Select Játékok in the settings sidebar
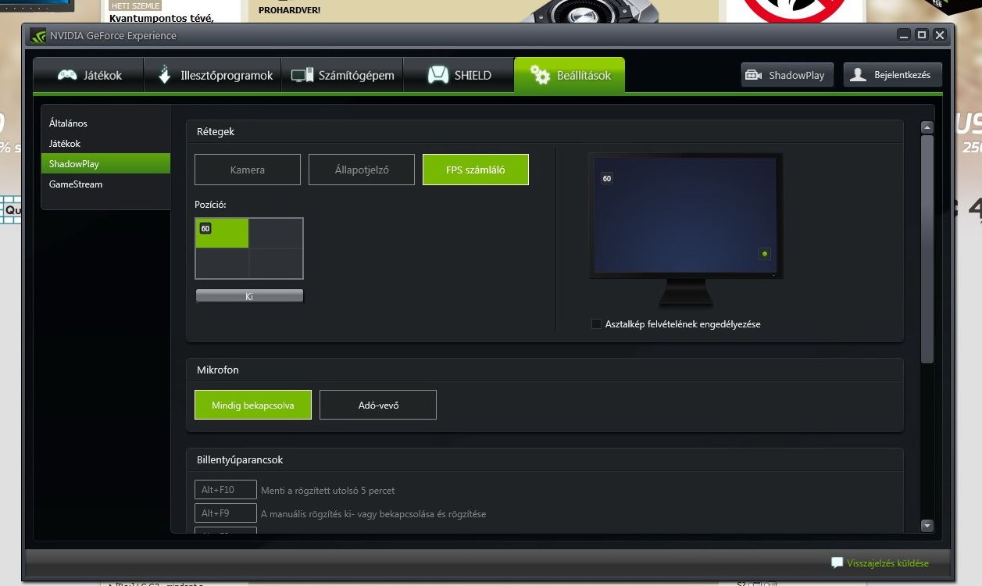Viewport: 982px width, 586px height. (x=105, y=144)
